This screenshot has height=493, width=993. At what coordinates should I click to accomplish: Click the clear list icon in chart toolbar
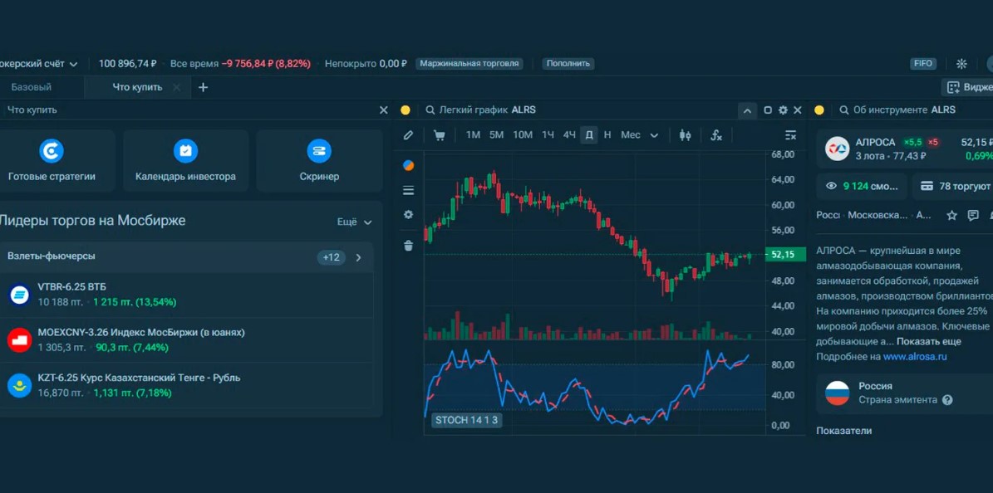pyautogui.click(x=790, y=134)
